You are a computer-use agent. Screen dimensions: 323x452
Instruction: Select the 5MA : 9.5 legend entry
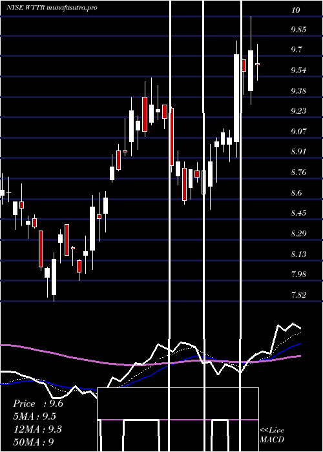(x=35, y=416)
